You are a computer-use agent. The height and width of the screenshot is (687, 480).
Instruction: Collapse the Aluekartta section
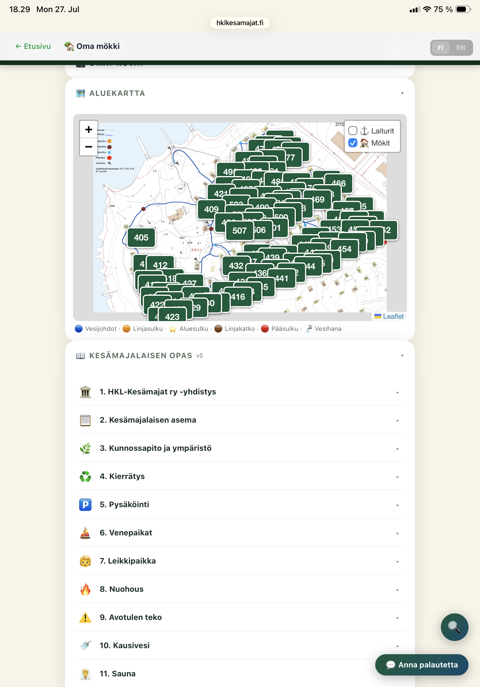tap(402, 93)
